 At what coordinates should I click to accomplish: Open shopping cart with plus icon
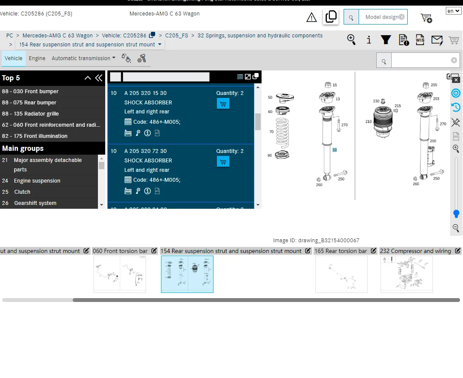tap(426, 18)
